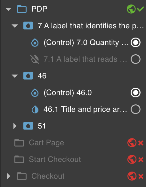Click the red X next to Start Checkout
The width and height of the screenshot is (146, 187).
[141, 159]
